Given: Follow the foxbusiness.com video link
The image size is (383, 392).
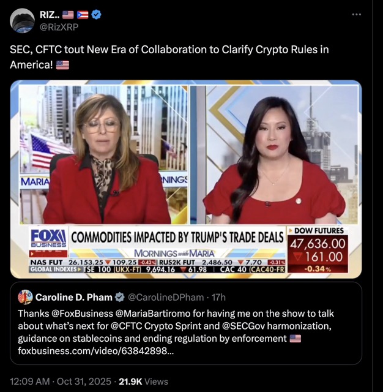Looking at the screenshot, I should point(95,351).
